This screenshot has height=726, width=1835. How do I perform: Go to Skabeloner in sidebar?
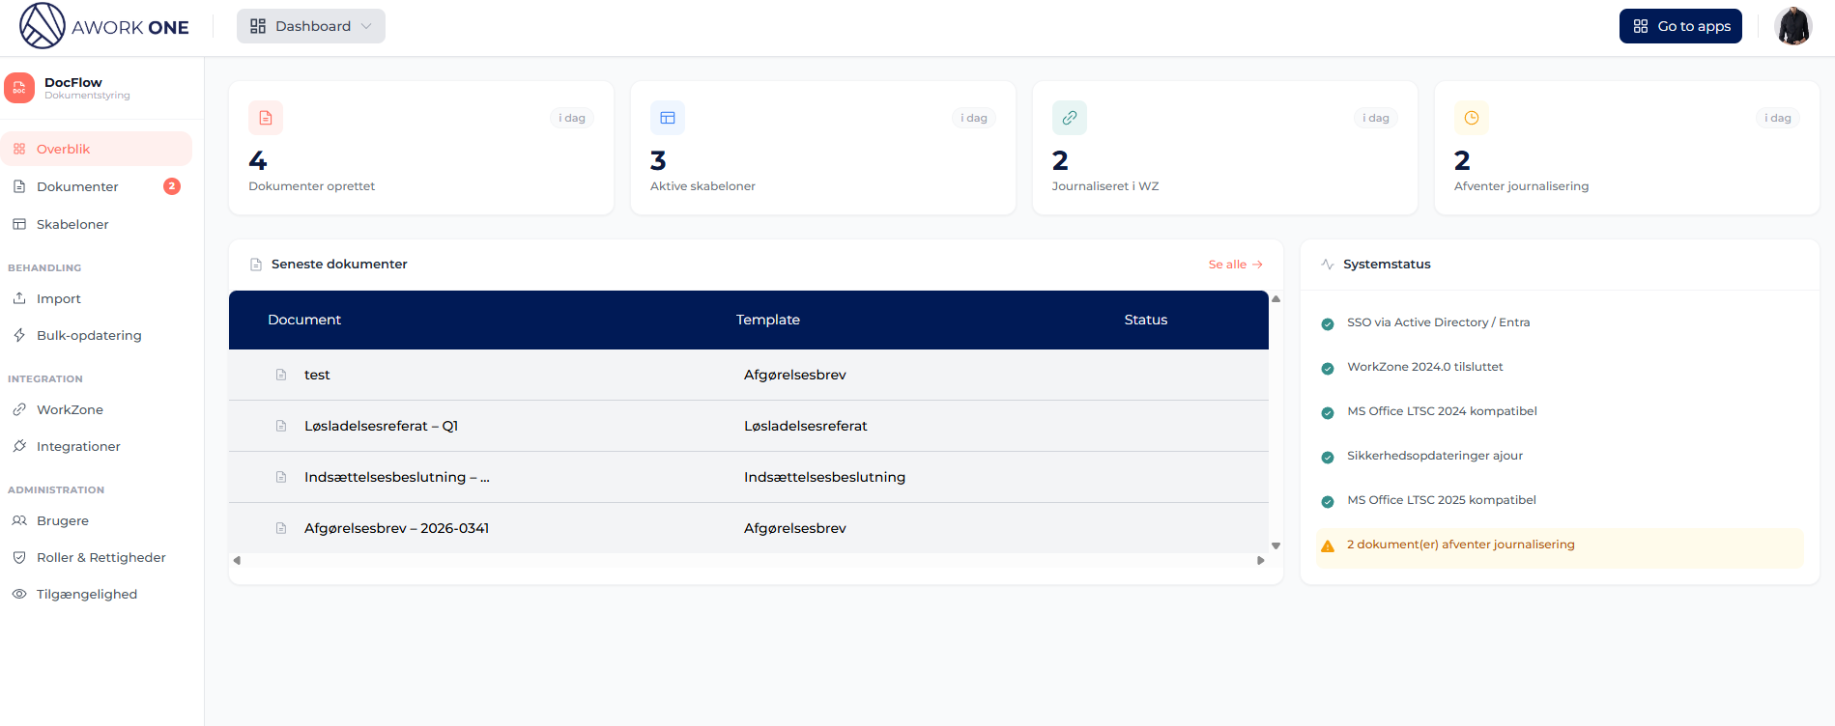click(x=72, y=224)
